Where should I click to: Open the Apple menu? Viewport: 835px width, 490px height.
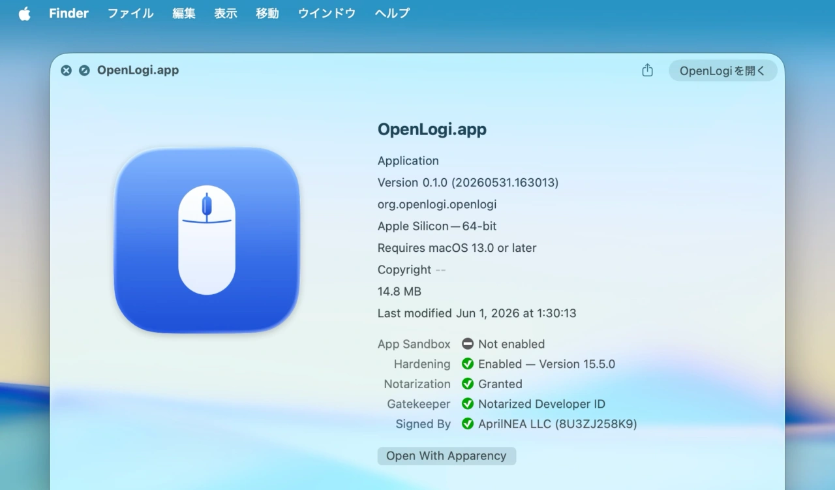click(25, 13)
